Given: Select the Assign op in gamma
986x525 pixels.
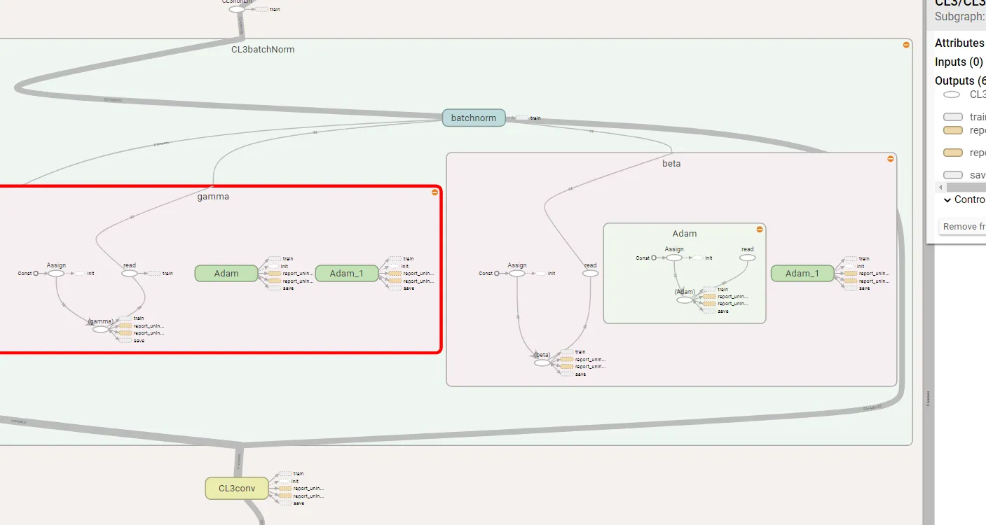Looking at the screenshot, I should [56, 274].
